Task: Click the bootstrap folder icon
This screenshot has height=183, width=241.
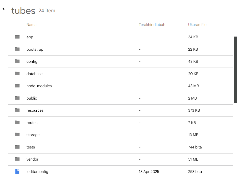Action: (x=17, y=49)
